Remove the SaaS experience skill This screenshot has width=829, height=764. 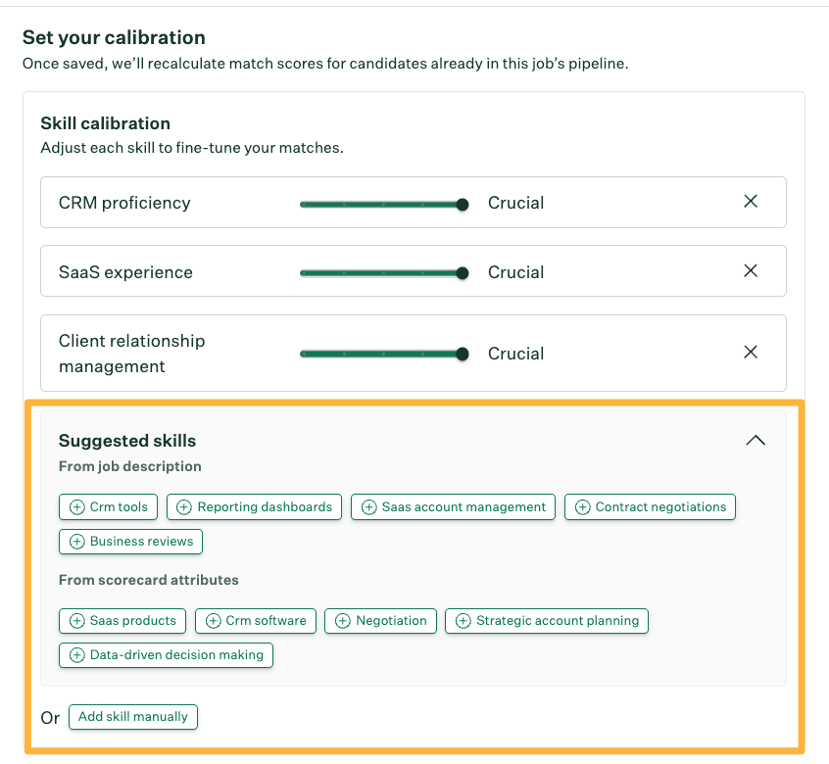pyautogui.click(x=751, y=270)
